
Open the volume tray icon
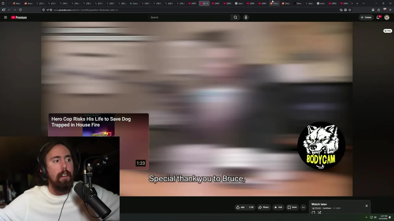coord(375,217)
